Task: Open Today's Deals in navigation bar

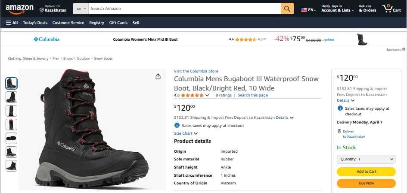Action: pyautogui.click(x=35, y=23)
